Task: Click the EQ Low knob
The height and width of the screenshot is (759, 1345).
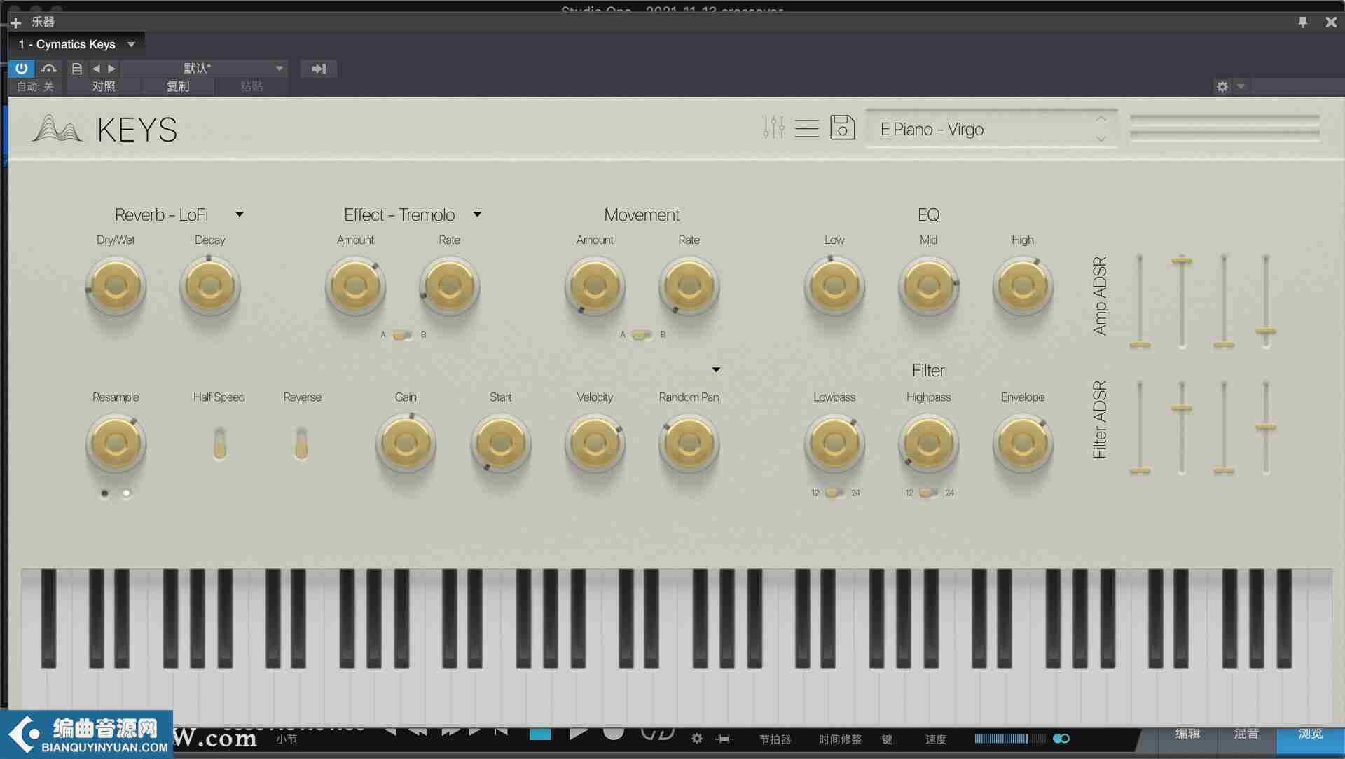Action: (834, 286)
